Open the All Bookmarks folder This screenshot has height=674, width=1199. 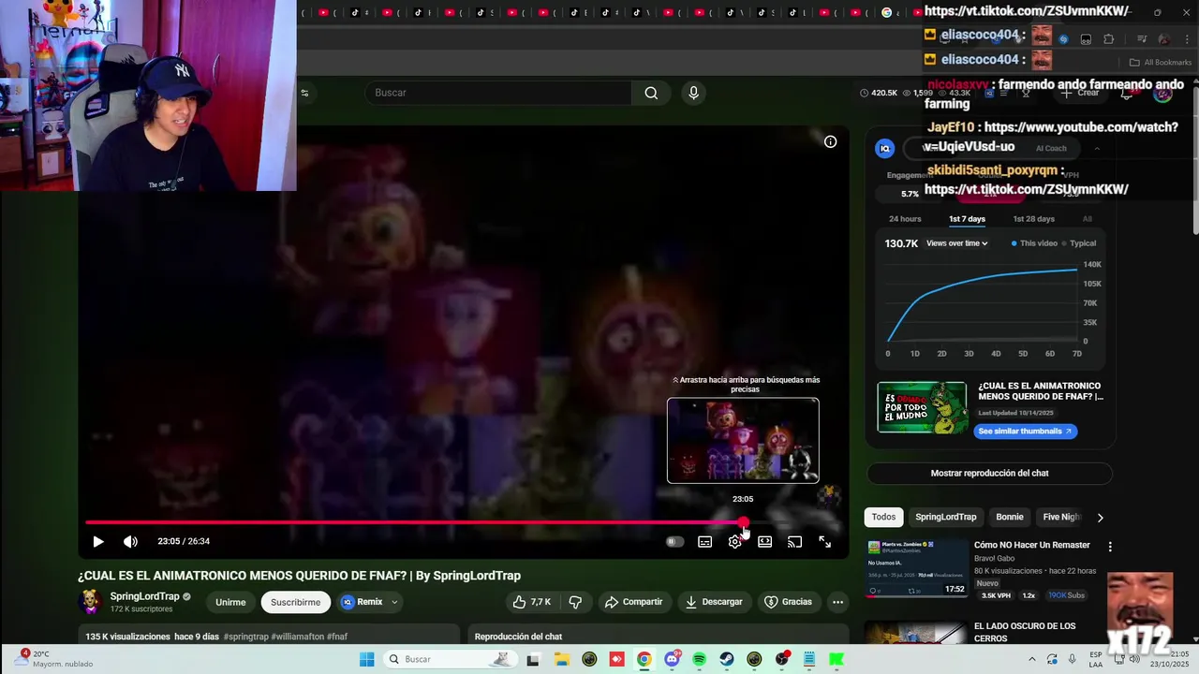(1161, 63)
